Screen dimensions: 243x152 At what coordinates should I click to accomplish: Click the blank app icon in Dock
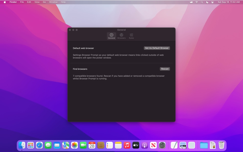(192, 145)
